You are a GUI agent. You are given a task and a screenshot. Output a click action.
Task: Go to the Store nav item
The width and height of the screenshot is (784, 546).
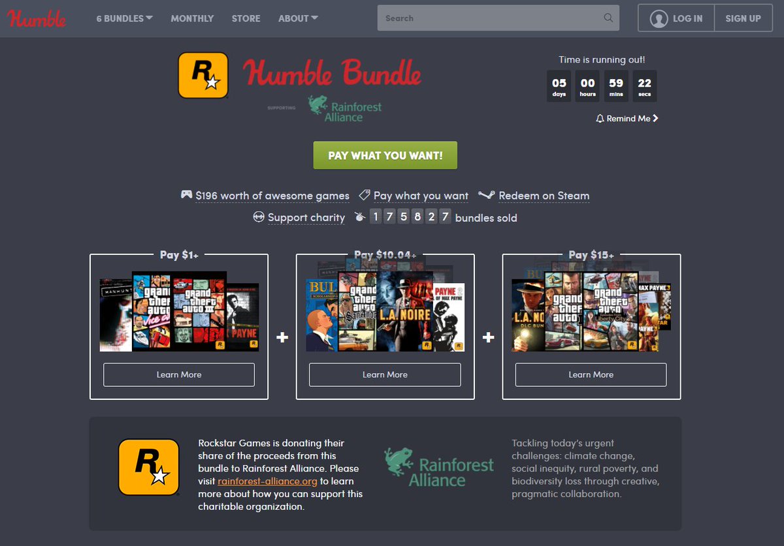click(246, 18)
